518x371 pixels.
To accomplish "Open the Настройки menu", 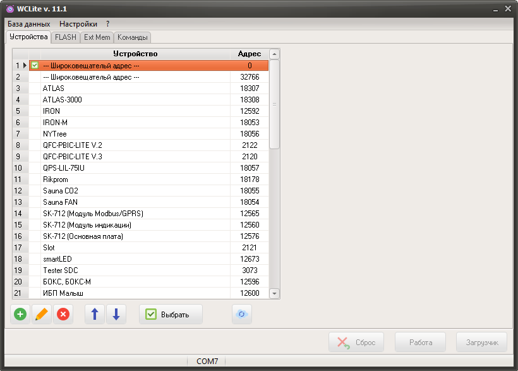I will tap(78, 23).
